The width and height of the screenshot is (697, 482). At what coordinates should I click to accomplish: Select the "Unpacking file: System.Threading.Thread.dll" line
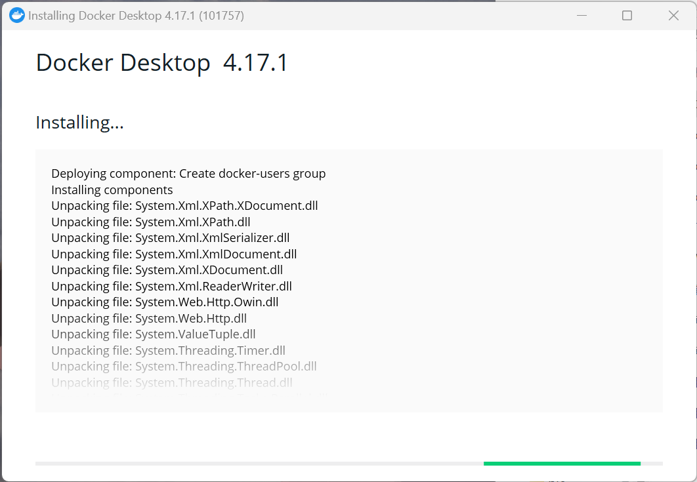[171, 382]
